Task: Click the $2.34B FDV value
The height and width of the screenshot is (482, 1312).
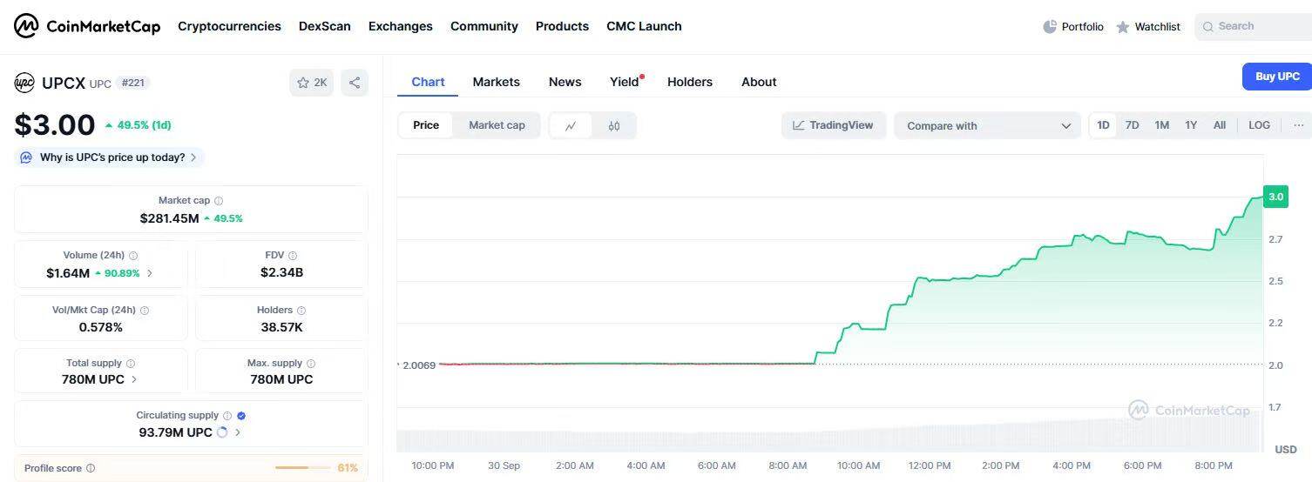Action: [281, 273]
